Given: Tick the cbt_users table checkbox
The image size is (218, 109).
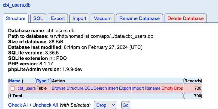Looking at the screenshot, I should (x=13, y=88).
